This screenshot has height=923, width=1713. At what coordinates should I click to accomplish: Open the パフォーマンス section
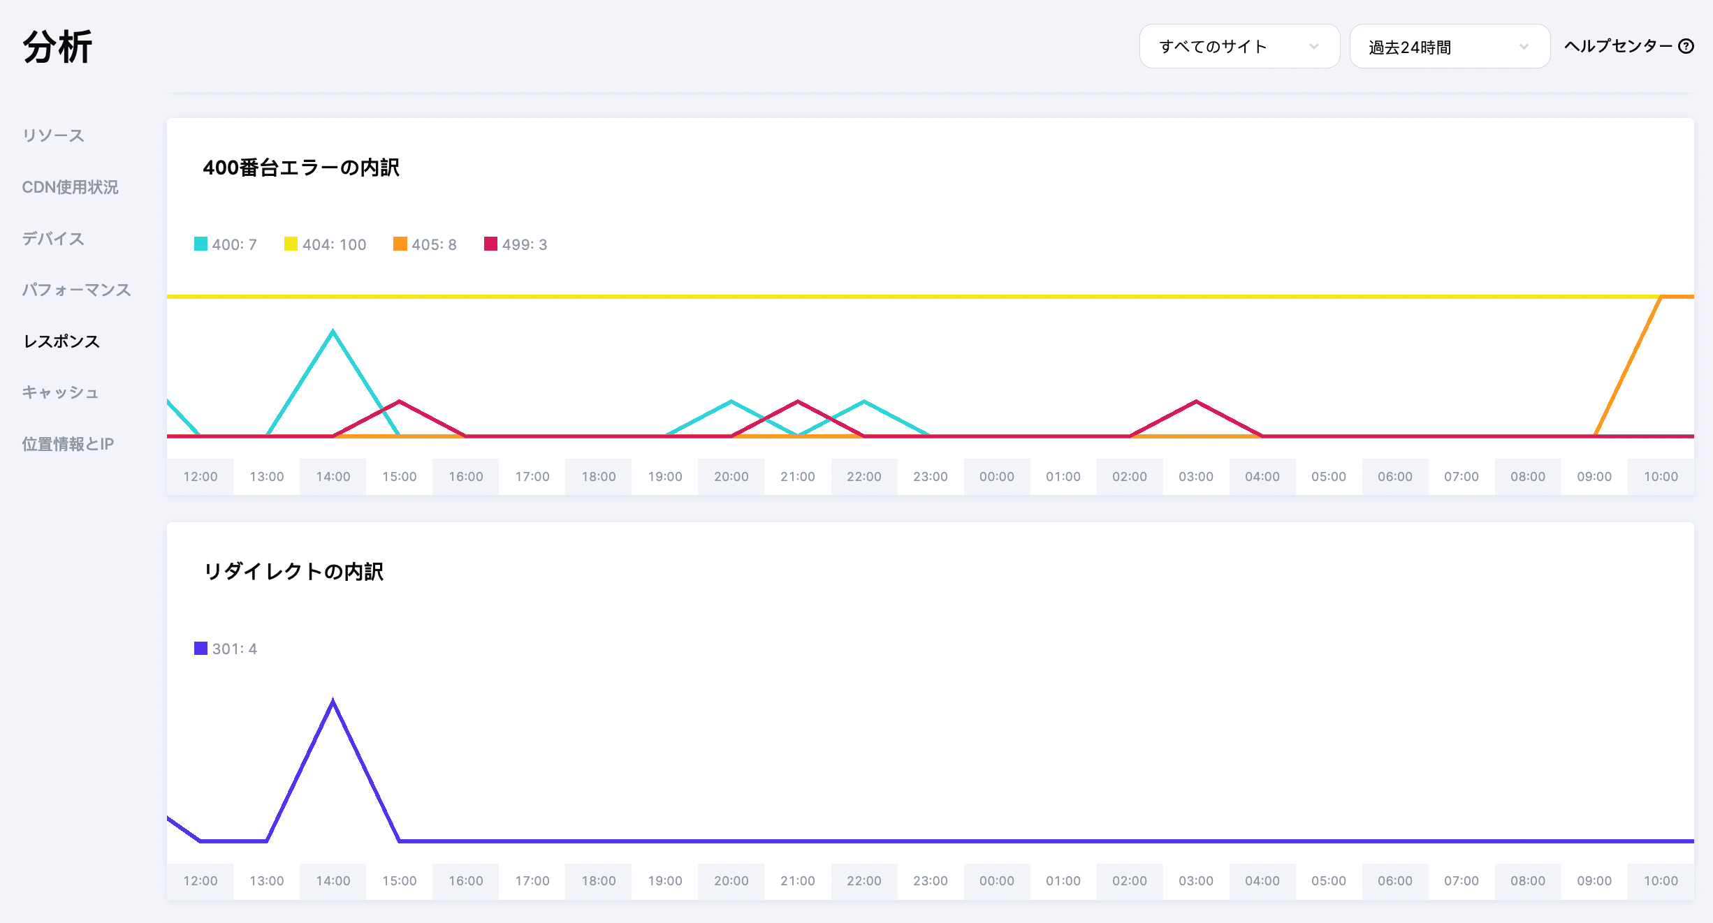76,290
